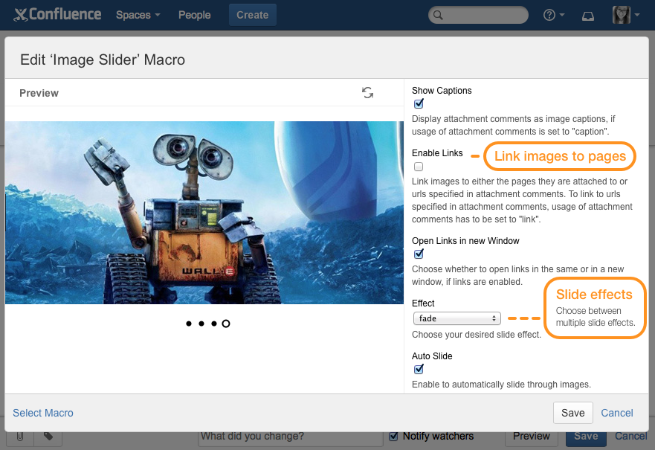Click the 'Enable Links' label
Viewport: 655px width, 450px height.
(437, 153)
